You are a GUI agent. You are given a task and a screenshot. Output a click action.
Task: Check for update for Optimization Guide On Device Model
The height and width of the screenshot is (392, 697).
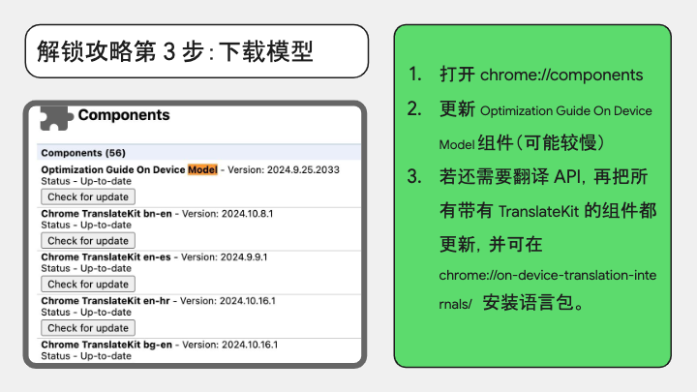pyautogui.click(x=88, y=196)
